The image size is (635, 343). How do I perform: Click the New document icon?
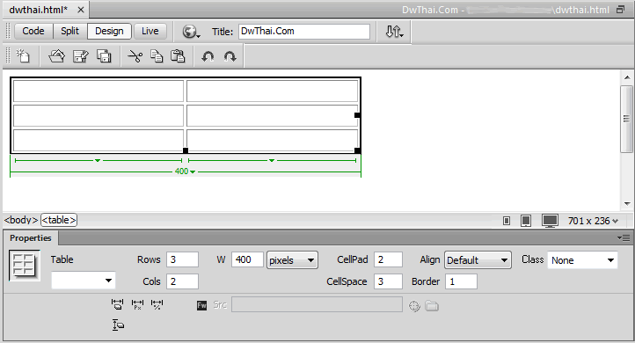point(23,56)
